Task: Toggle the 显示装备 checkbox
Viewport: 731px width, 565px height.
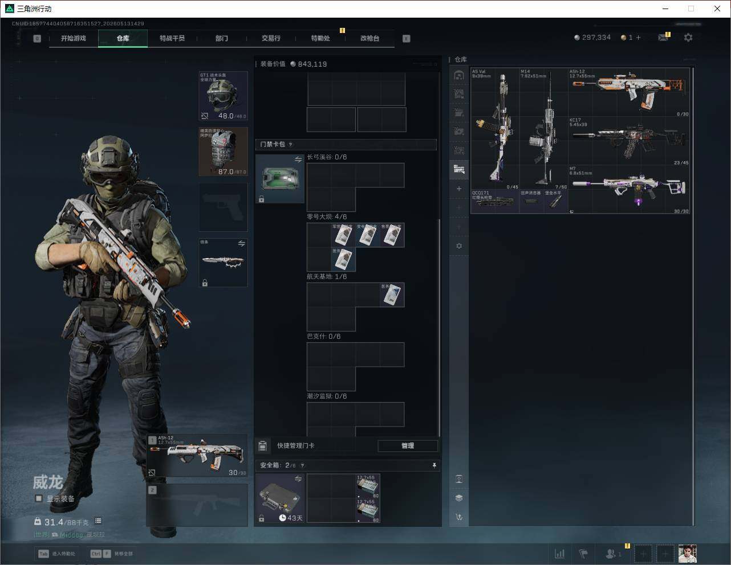Action: pos(39,498)
